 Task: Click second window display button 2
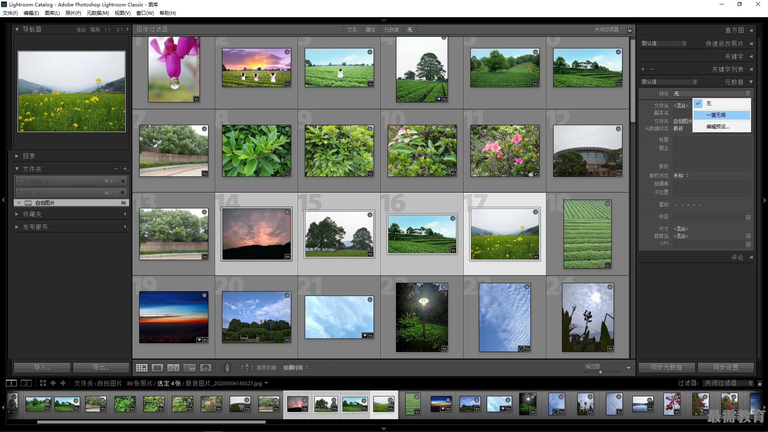click(x=26, y=383)
